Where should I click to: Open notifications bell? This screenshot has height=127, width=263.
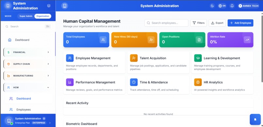[232, 6]
